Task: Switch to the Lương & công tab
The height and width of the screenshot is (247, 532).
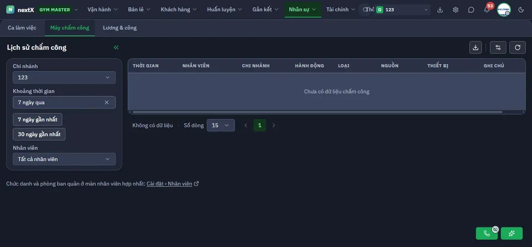Action: (x=120, y=28)
